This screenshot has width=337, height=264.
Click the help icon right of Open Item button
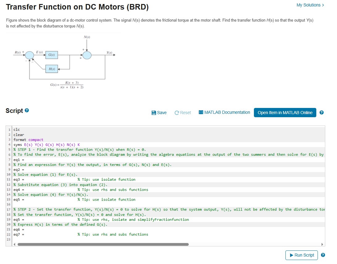(322, 113)
